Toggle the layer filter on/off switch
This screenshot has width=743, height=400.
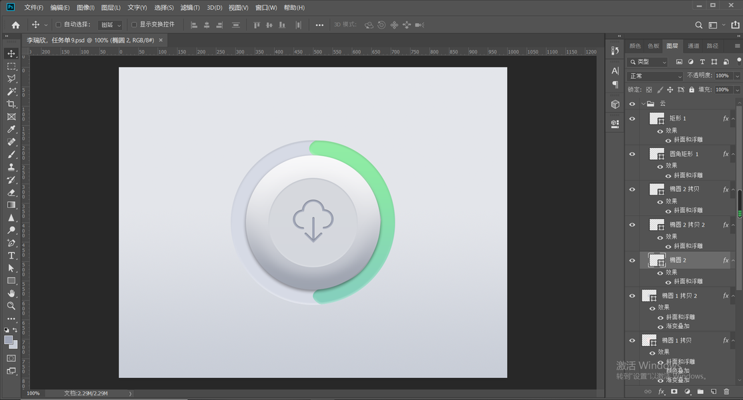738,61
